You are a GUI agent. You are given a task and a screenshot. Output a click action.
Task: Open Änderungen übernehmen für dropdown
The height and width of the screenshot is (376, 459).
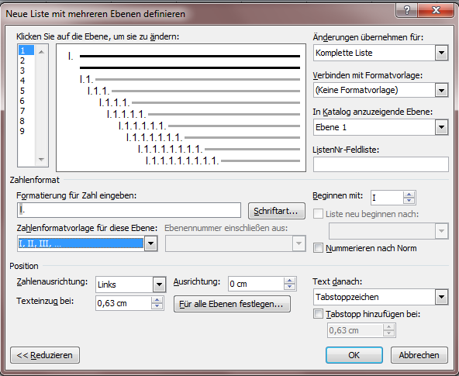[441, 53]
